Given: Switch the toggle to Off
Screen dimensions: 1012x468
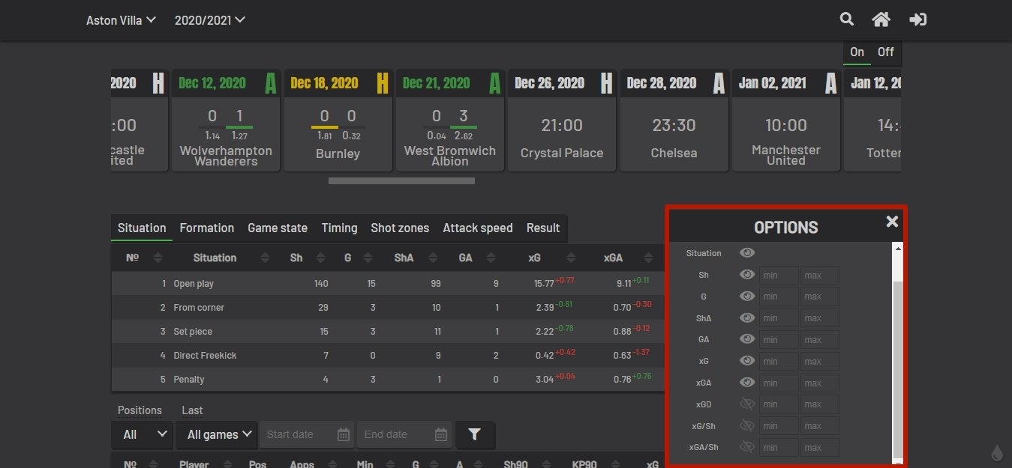Looking at the screenshot, I should point(886,52).
